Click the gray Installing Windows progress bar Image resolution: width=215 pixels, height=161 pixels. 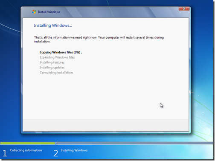(x=134, y=143)
